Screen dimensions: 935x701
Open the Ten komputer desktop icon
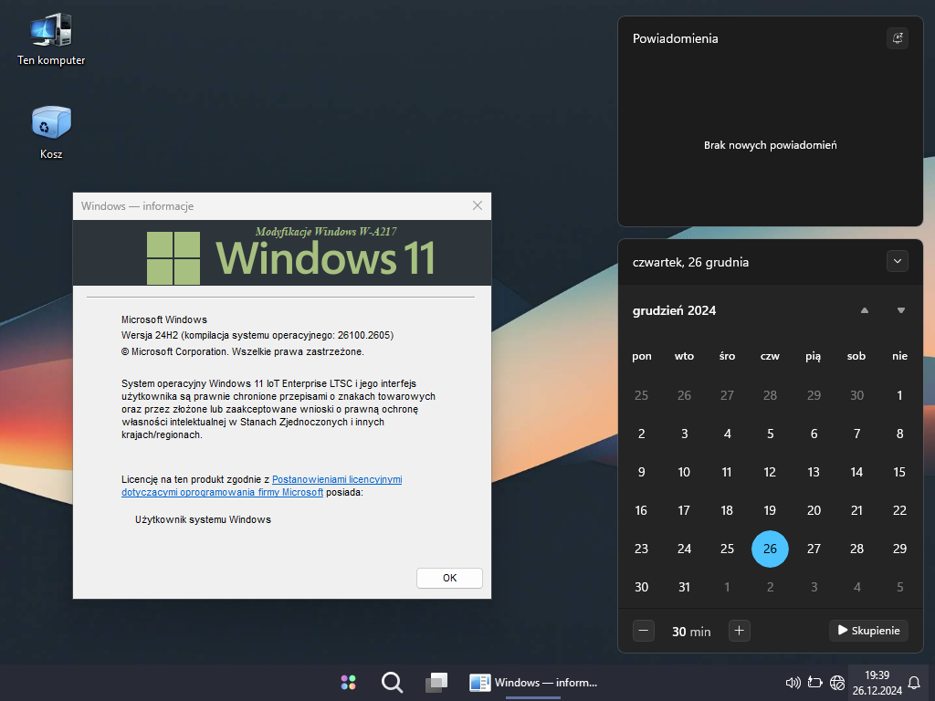pyautogui.click(x=51, y=39)
